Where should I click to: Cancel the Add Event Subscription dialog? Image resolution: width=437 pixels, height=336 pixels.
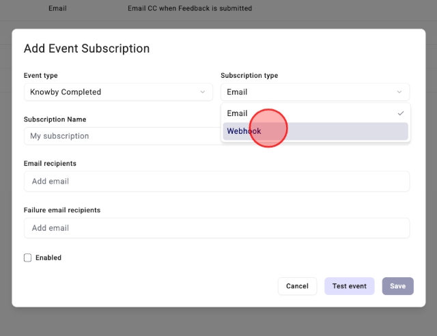(297, 286)
